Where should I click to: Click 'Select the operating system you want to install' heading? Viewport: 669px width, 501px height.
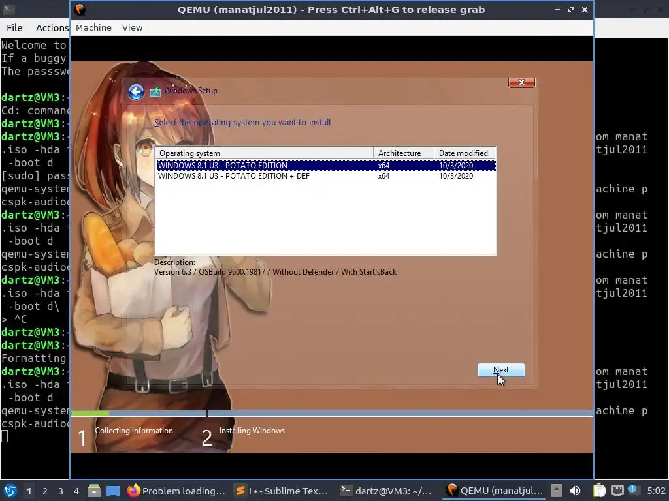pyautogui.click(x=242, y=122)
